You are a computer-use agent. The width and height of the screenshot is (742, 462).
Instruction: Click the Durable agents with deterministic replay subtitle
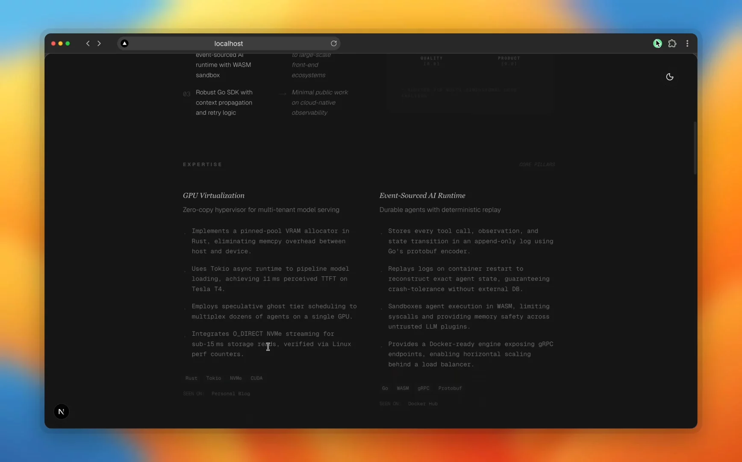(x=440, y=210)
